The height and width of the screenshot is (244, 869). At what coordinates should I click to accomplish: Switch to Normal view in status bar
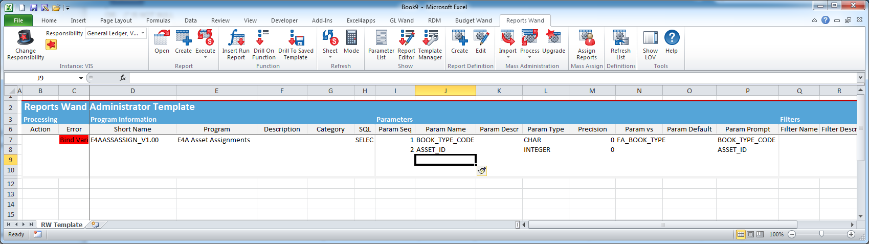740,234
